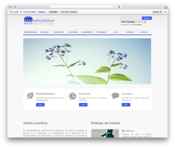Click the leaf icon for Biohabitabilidad
The width and height of the screenshot is (175, 148).
click(30, 96)
